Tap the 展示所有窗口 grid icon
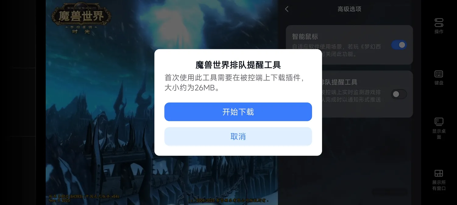Viewport: 457px width, 205px height. 439,173
